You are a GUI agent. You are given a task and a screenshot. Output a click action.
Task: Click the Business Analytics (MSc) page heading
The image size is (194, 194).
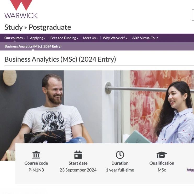[60, 59]
